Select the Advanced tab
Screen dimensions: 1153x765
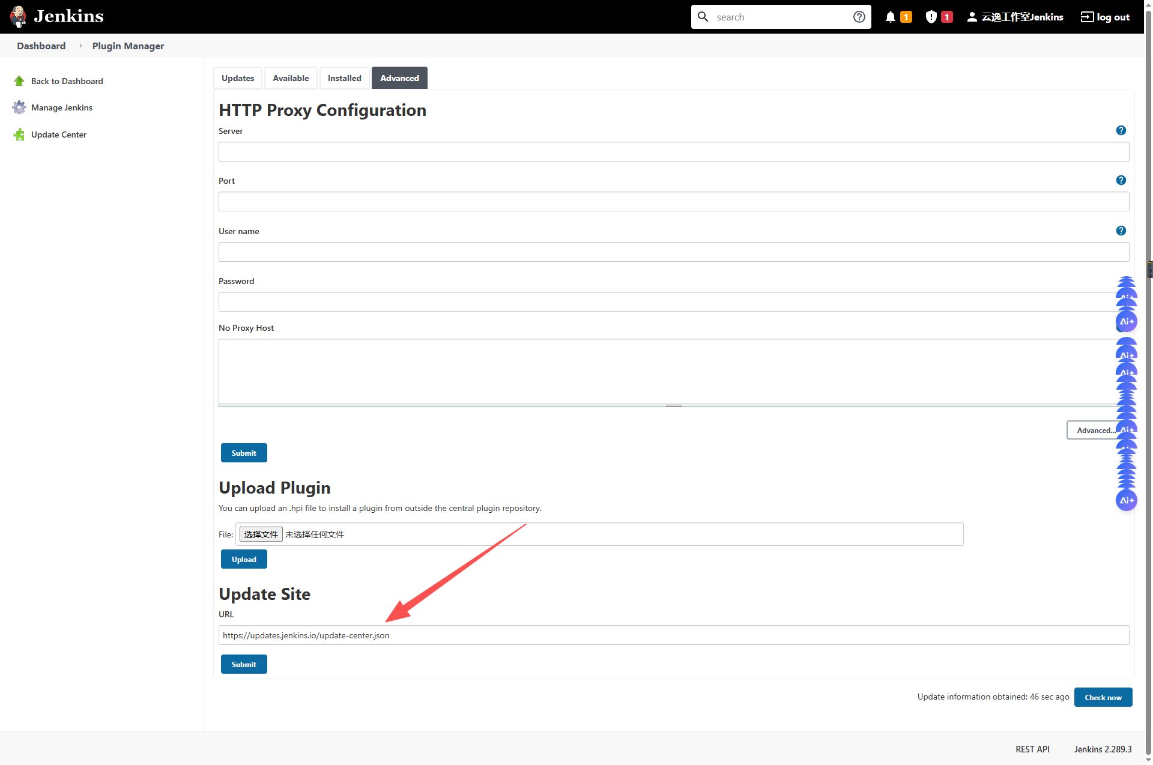tap(399, 78)
